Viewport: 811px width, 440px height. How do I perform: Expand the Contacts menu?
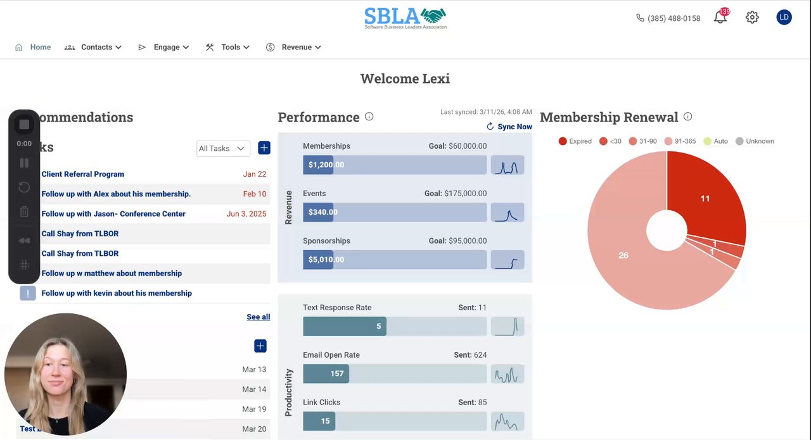(x=93, y=47)
